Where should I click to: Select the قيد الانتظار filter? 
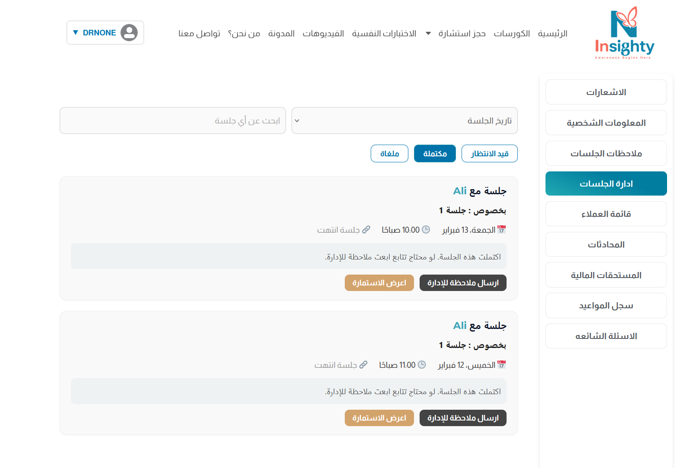click(x=489, y=154)
